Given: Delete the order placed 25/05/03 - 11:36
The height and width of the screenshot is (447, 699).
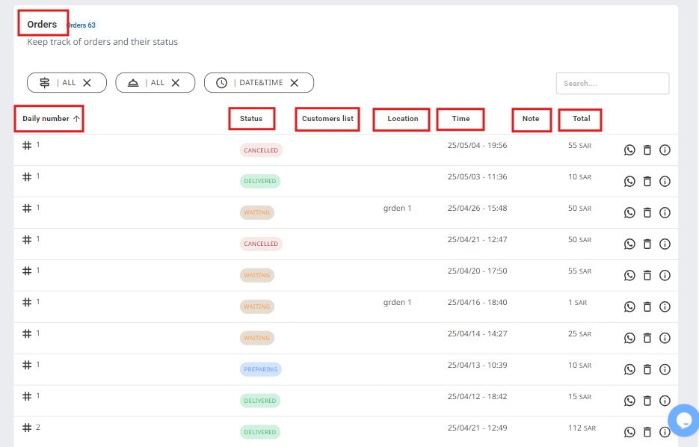Looking at the screenshot, I should (647, 182).
